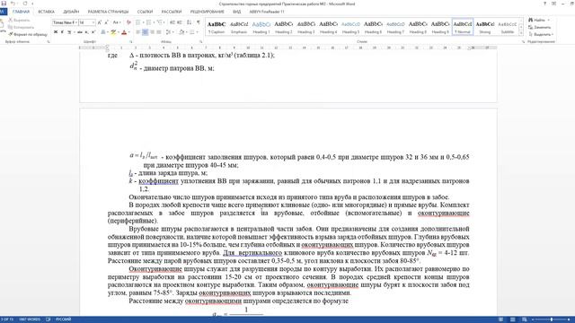Increase font size with the grow font icon
This screenshot has height=323, width=575.
(100, 22)
